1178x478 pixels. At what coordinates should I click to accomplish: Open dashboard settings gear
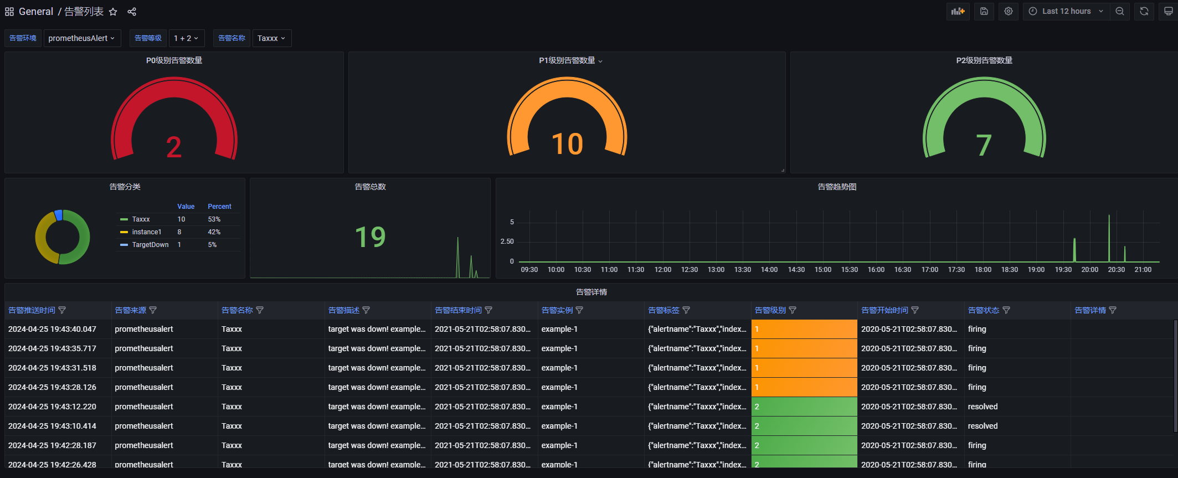tap(1009, 11)
